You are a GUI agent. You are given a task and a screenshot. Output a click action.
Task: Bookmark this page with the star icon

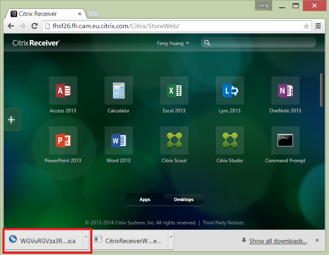click(x=306, y=26)
